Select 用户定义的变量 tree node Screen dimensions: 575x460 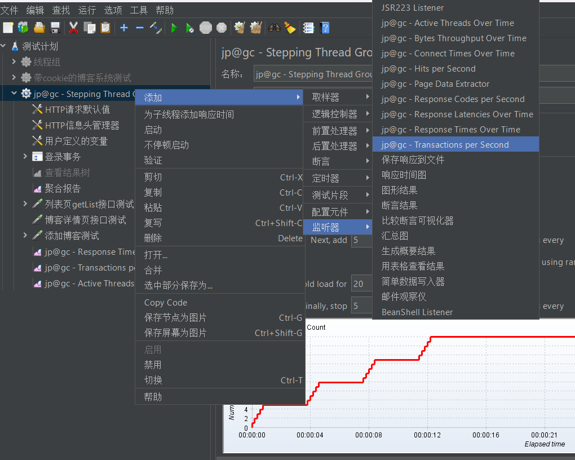coord(76,141)
